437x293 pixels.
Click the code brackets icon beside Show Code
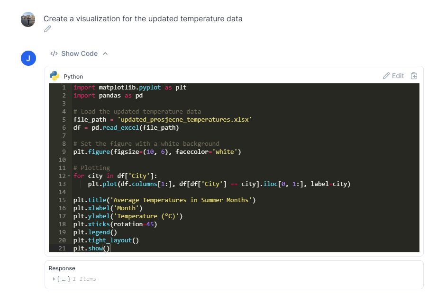coord(54,53)
